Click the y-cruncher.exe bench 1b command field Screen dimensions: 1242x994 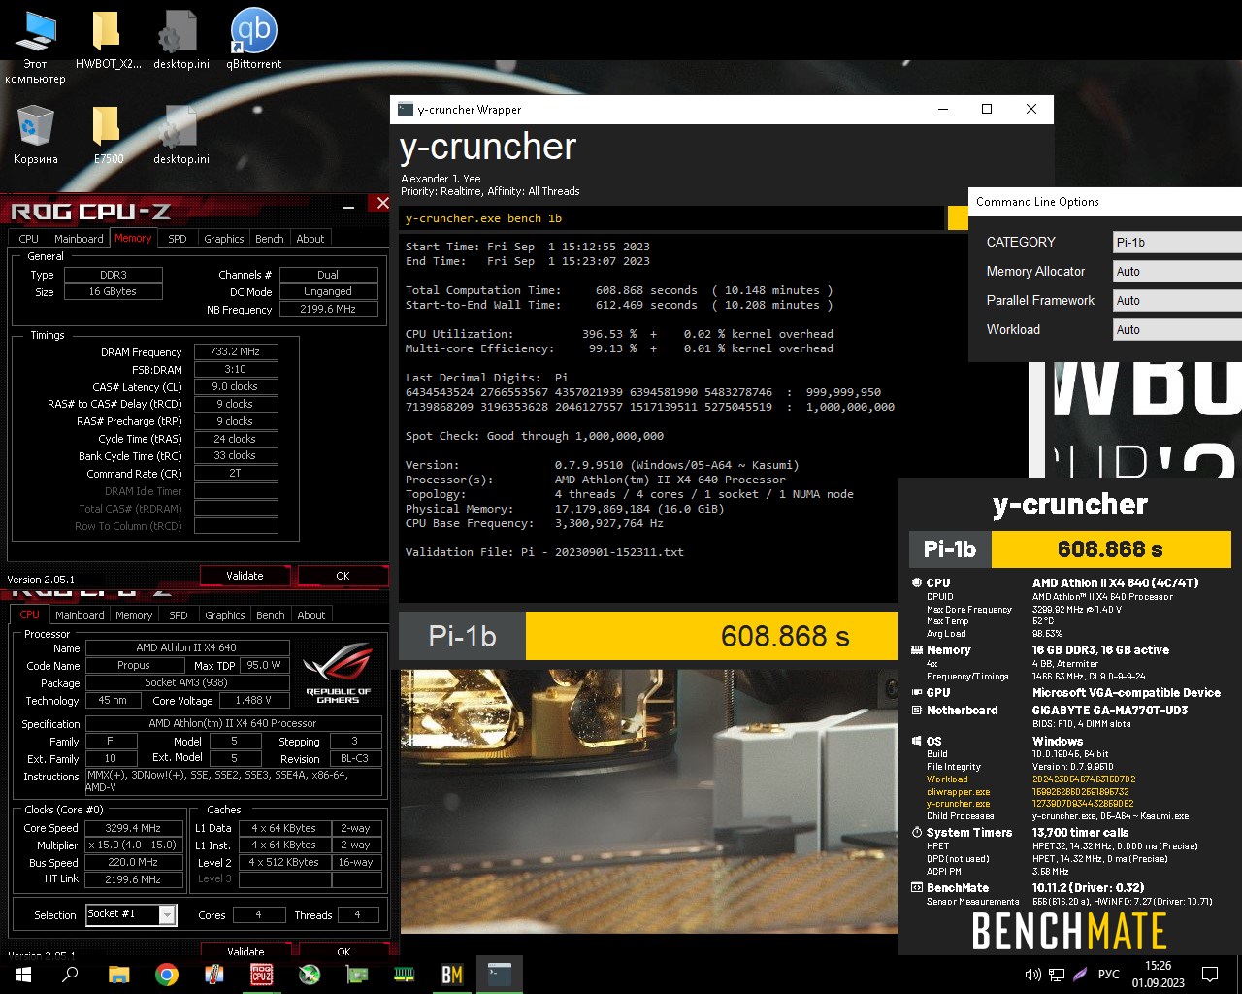671,218
